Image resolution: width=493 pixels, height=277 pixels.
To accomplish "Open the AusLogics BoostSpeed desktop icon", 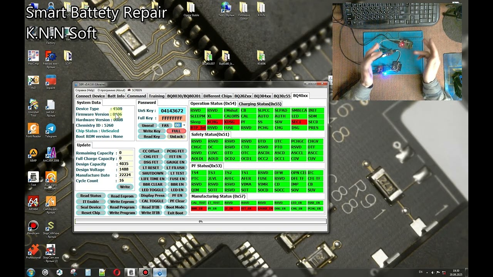I will [51, 181].
